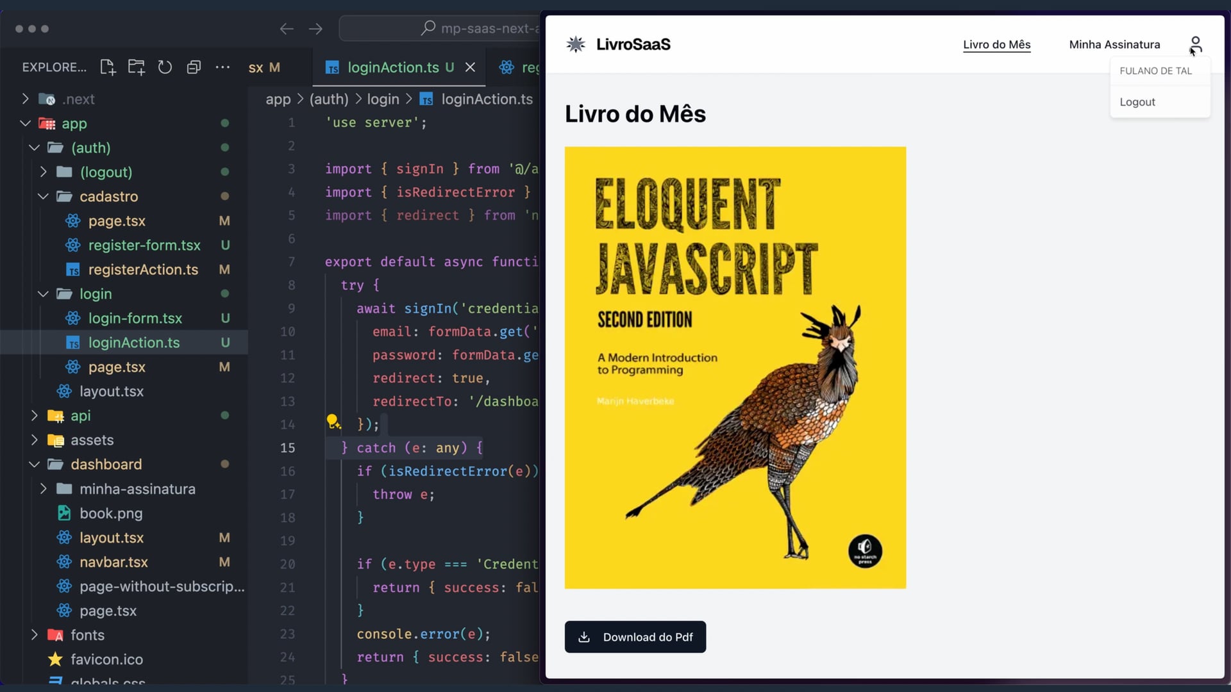1231x692 pixels.
Task: Open navbar.tsx in the file tree
Action: click(113, 562)
